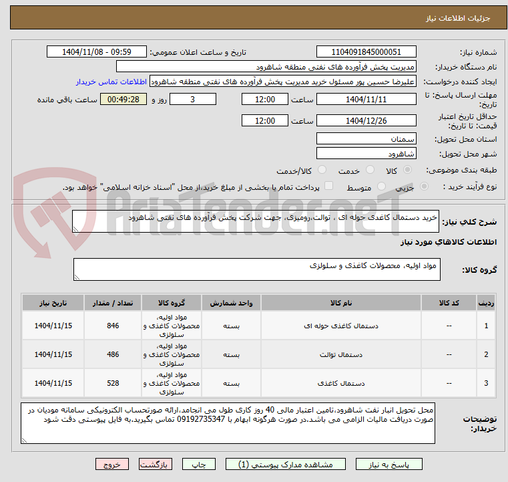Viewport: 508px width, 482px height.
Task: Click the استان محل تحویل field سمنان
Action: (x=366, y=139)
